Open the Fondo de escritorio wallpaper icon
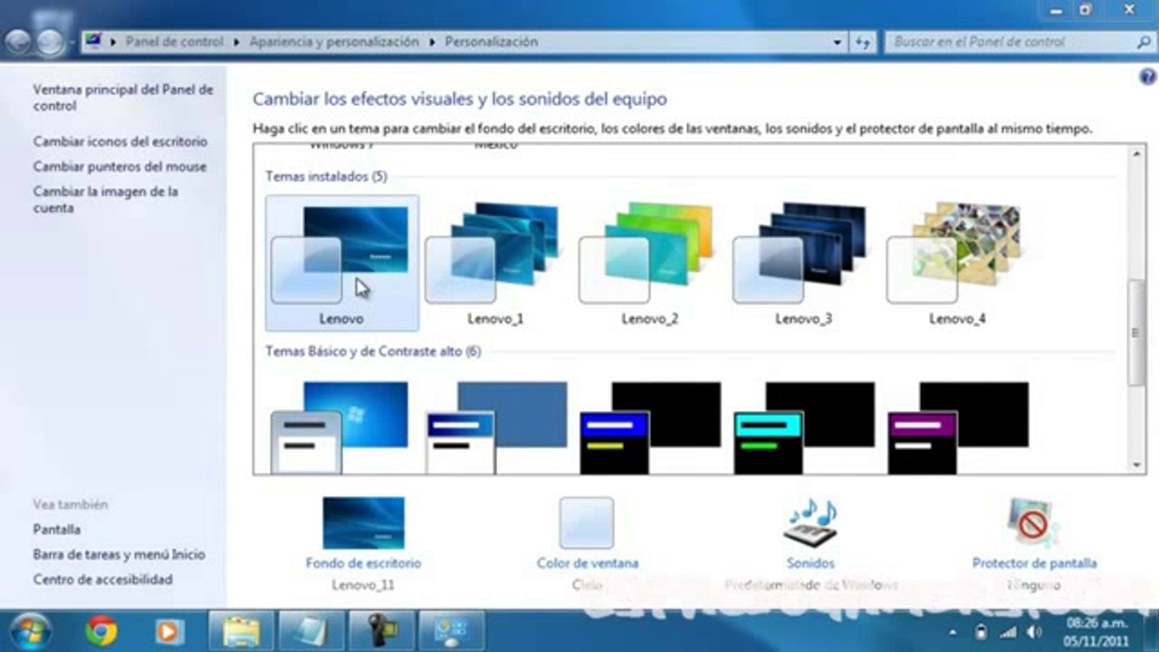 (363, 523)
